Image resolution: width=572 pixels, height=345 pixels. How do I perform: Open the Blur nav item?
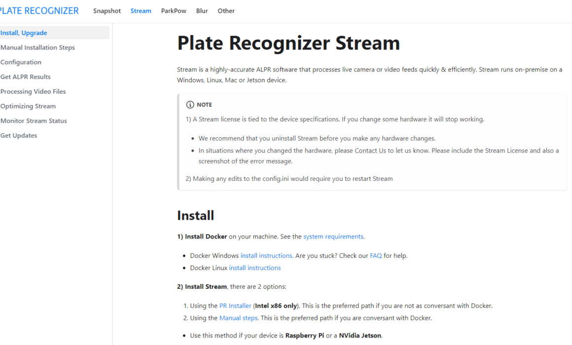click(x=202, y=11)
